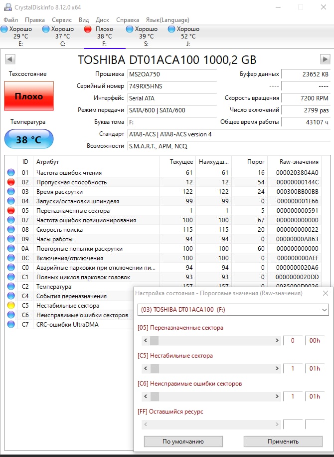Click the Переназначенные сектора threshold slider thumb

(x=155, y=341)
